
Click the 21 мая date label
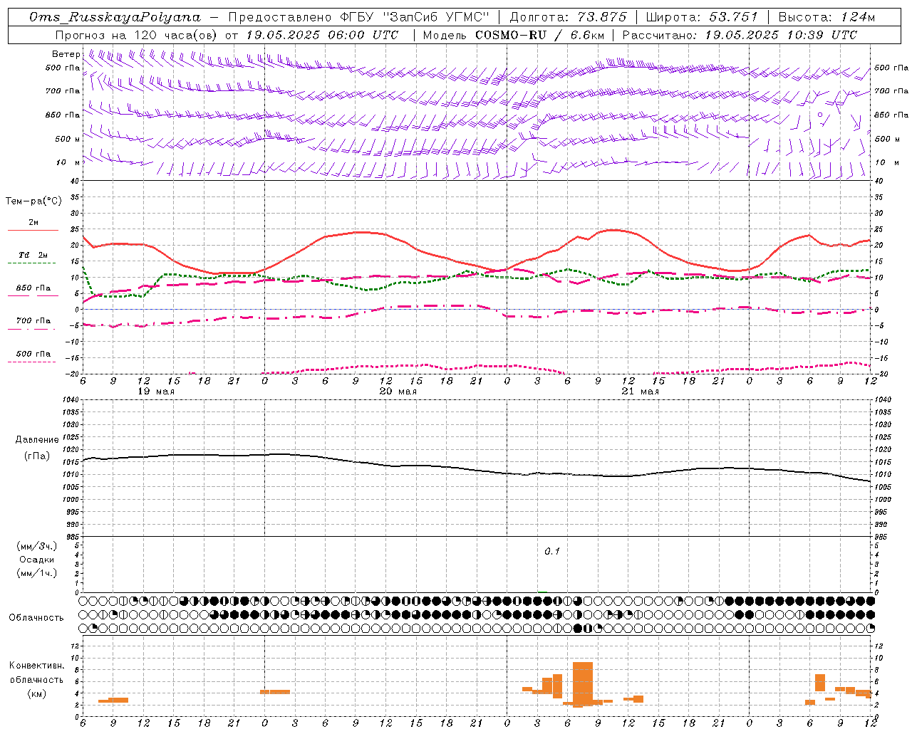[x=641, y=392]
